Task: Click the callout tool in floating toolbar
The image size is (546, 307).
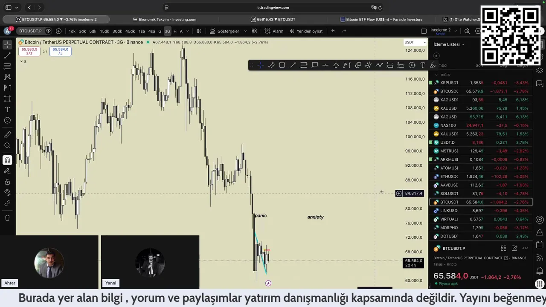Action: coord(315,65)
